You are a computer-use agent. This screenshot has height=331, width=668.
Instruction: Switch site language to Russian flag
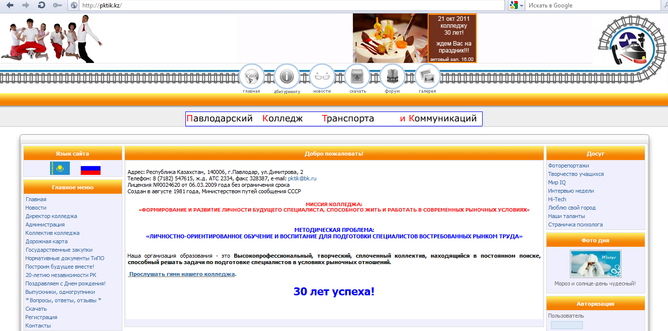(x=91, y=168)
